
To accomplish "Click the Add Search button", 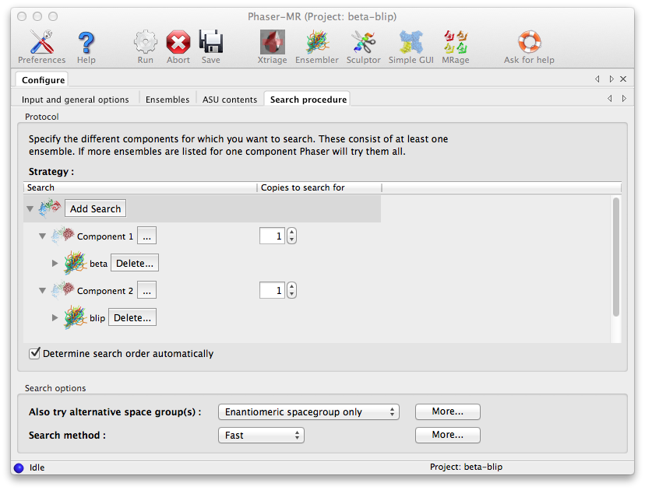I will tap(95, 208).
